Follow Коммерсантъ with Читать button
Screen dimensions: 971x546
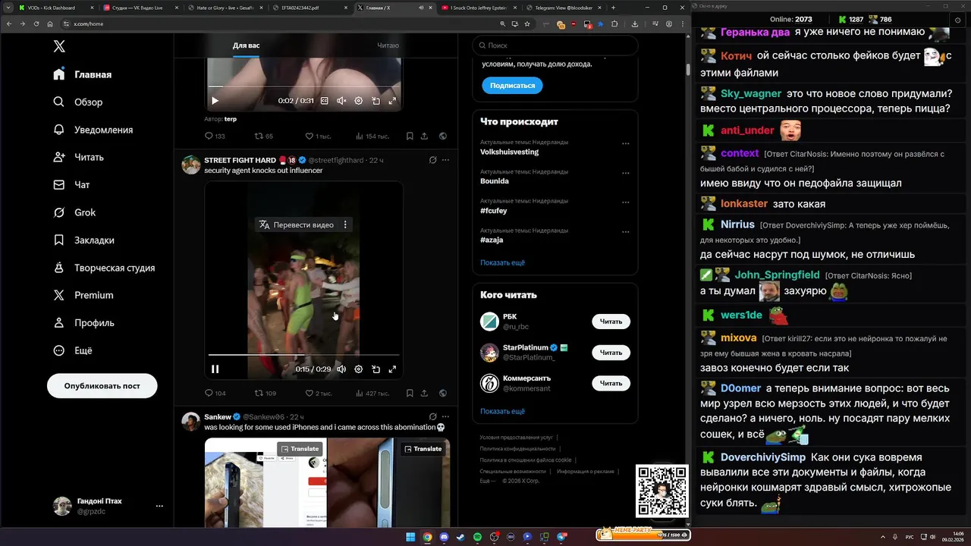[x=611, y=383]
